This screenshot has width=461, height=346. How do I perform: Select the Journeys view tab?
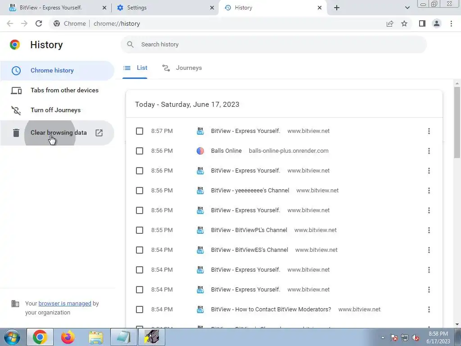pyautogui.click(x=182, y=68)
